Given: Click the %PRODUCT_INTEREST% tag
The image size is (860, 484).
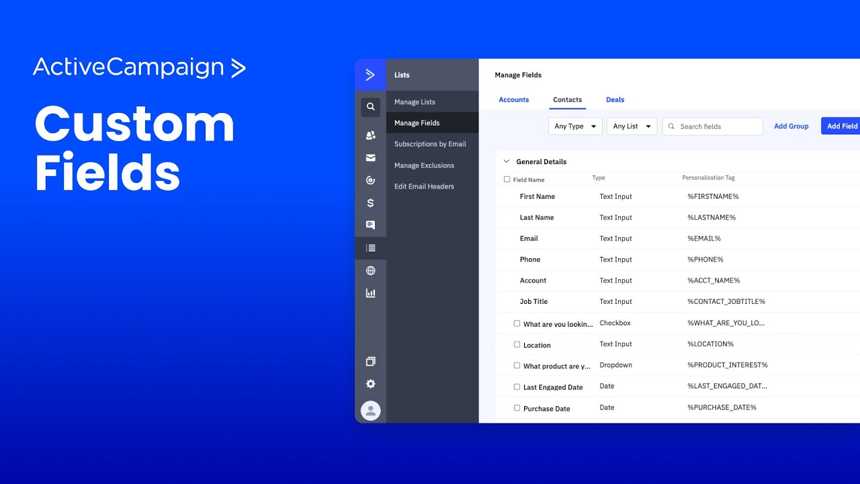Looking at the screenshot, I should click(728, 365).
